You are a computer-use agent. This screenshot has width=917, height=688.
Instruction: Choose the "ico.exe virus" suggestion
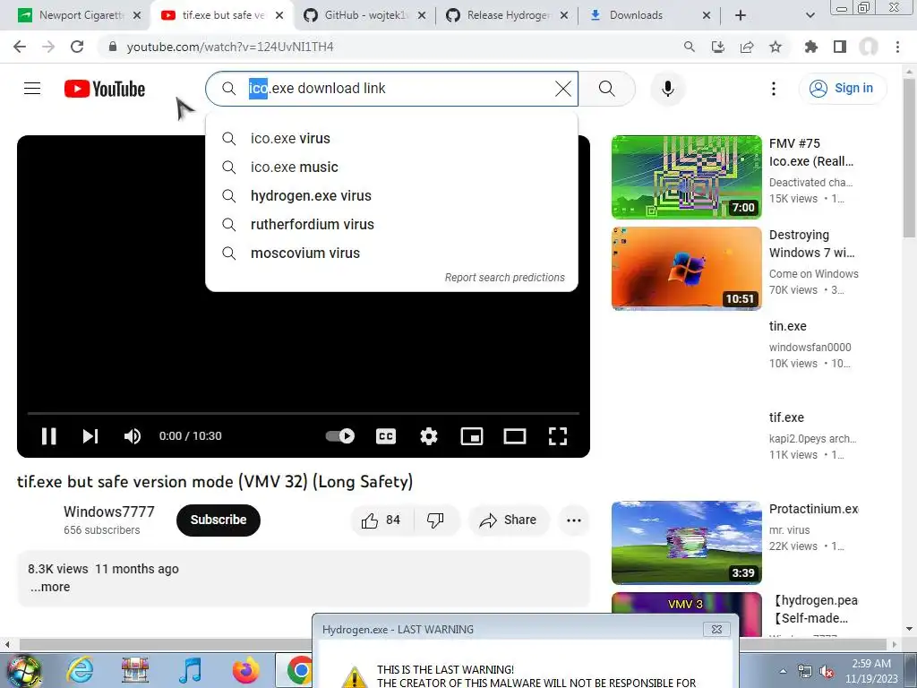click(391, 139)
